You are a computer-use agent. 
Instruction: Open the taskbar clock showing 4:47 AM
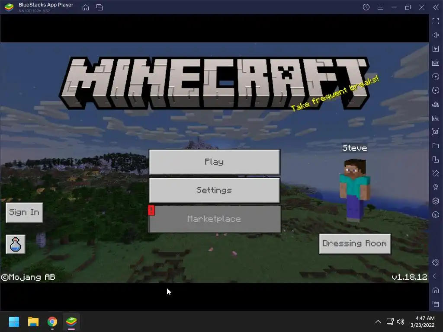click(x=422, y=322)
